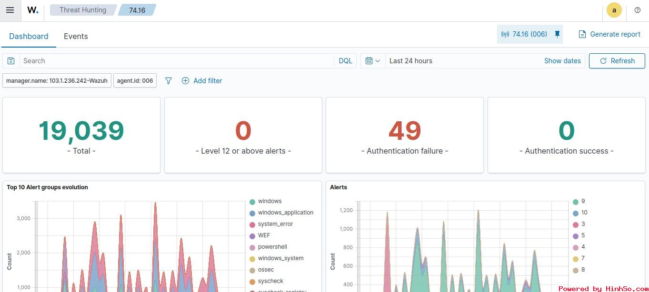The image size is (649, 292).
Task: Click the Wazuh logo home icon
Action: (x=32, y=10)
